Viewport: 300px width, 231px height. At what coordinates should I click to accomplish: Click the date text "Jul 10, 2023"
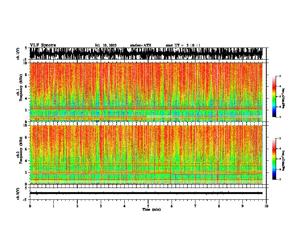pos(106,45)
